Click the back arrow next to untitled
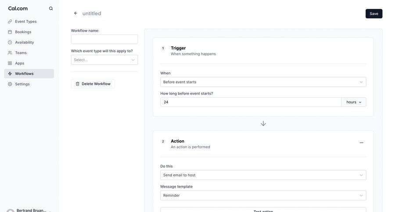The image size is (395, 212). (x=75, y=13)
